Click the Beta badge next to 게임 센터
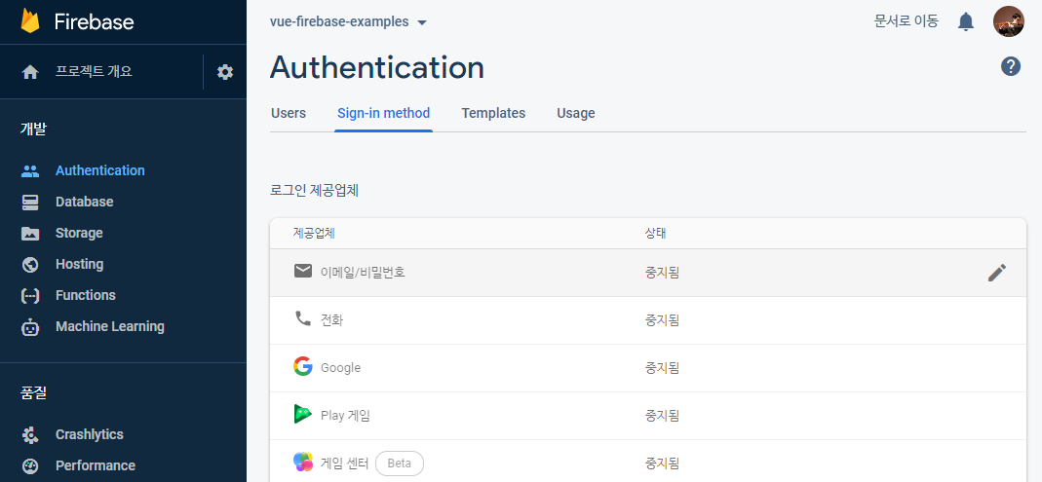Screen dimensions: 1042x482 [x=400, y=463]
